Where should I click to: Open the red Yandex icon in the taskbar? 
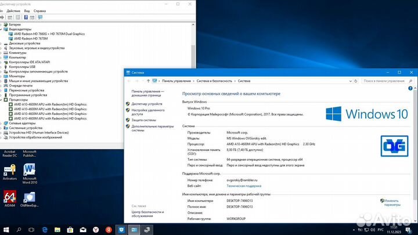109,230
